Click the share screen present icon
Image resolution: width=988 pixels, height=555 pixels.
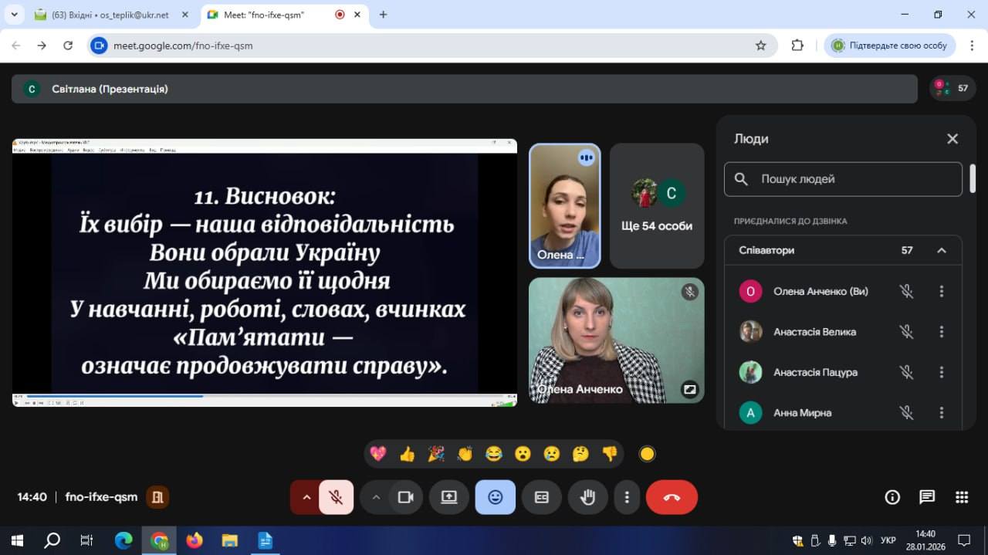[x=449, y=497]
